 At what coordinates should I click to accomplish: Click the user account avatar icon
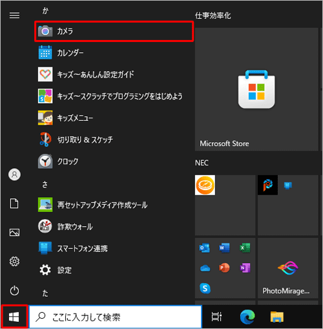14,175
